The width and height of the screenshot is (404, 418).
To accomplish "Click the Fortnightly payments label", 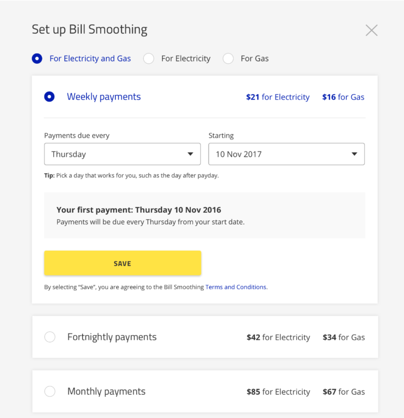I will click(x=112, y=337).
